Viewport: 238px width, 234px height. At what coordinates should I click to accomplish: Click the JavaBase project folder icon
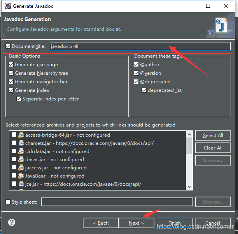21,176
